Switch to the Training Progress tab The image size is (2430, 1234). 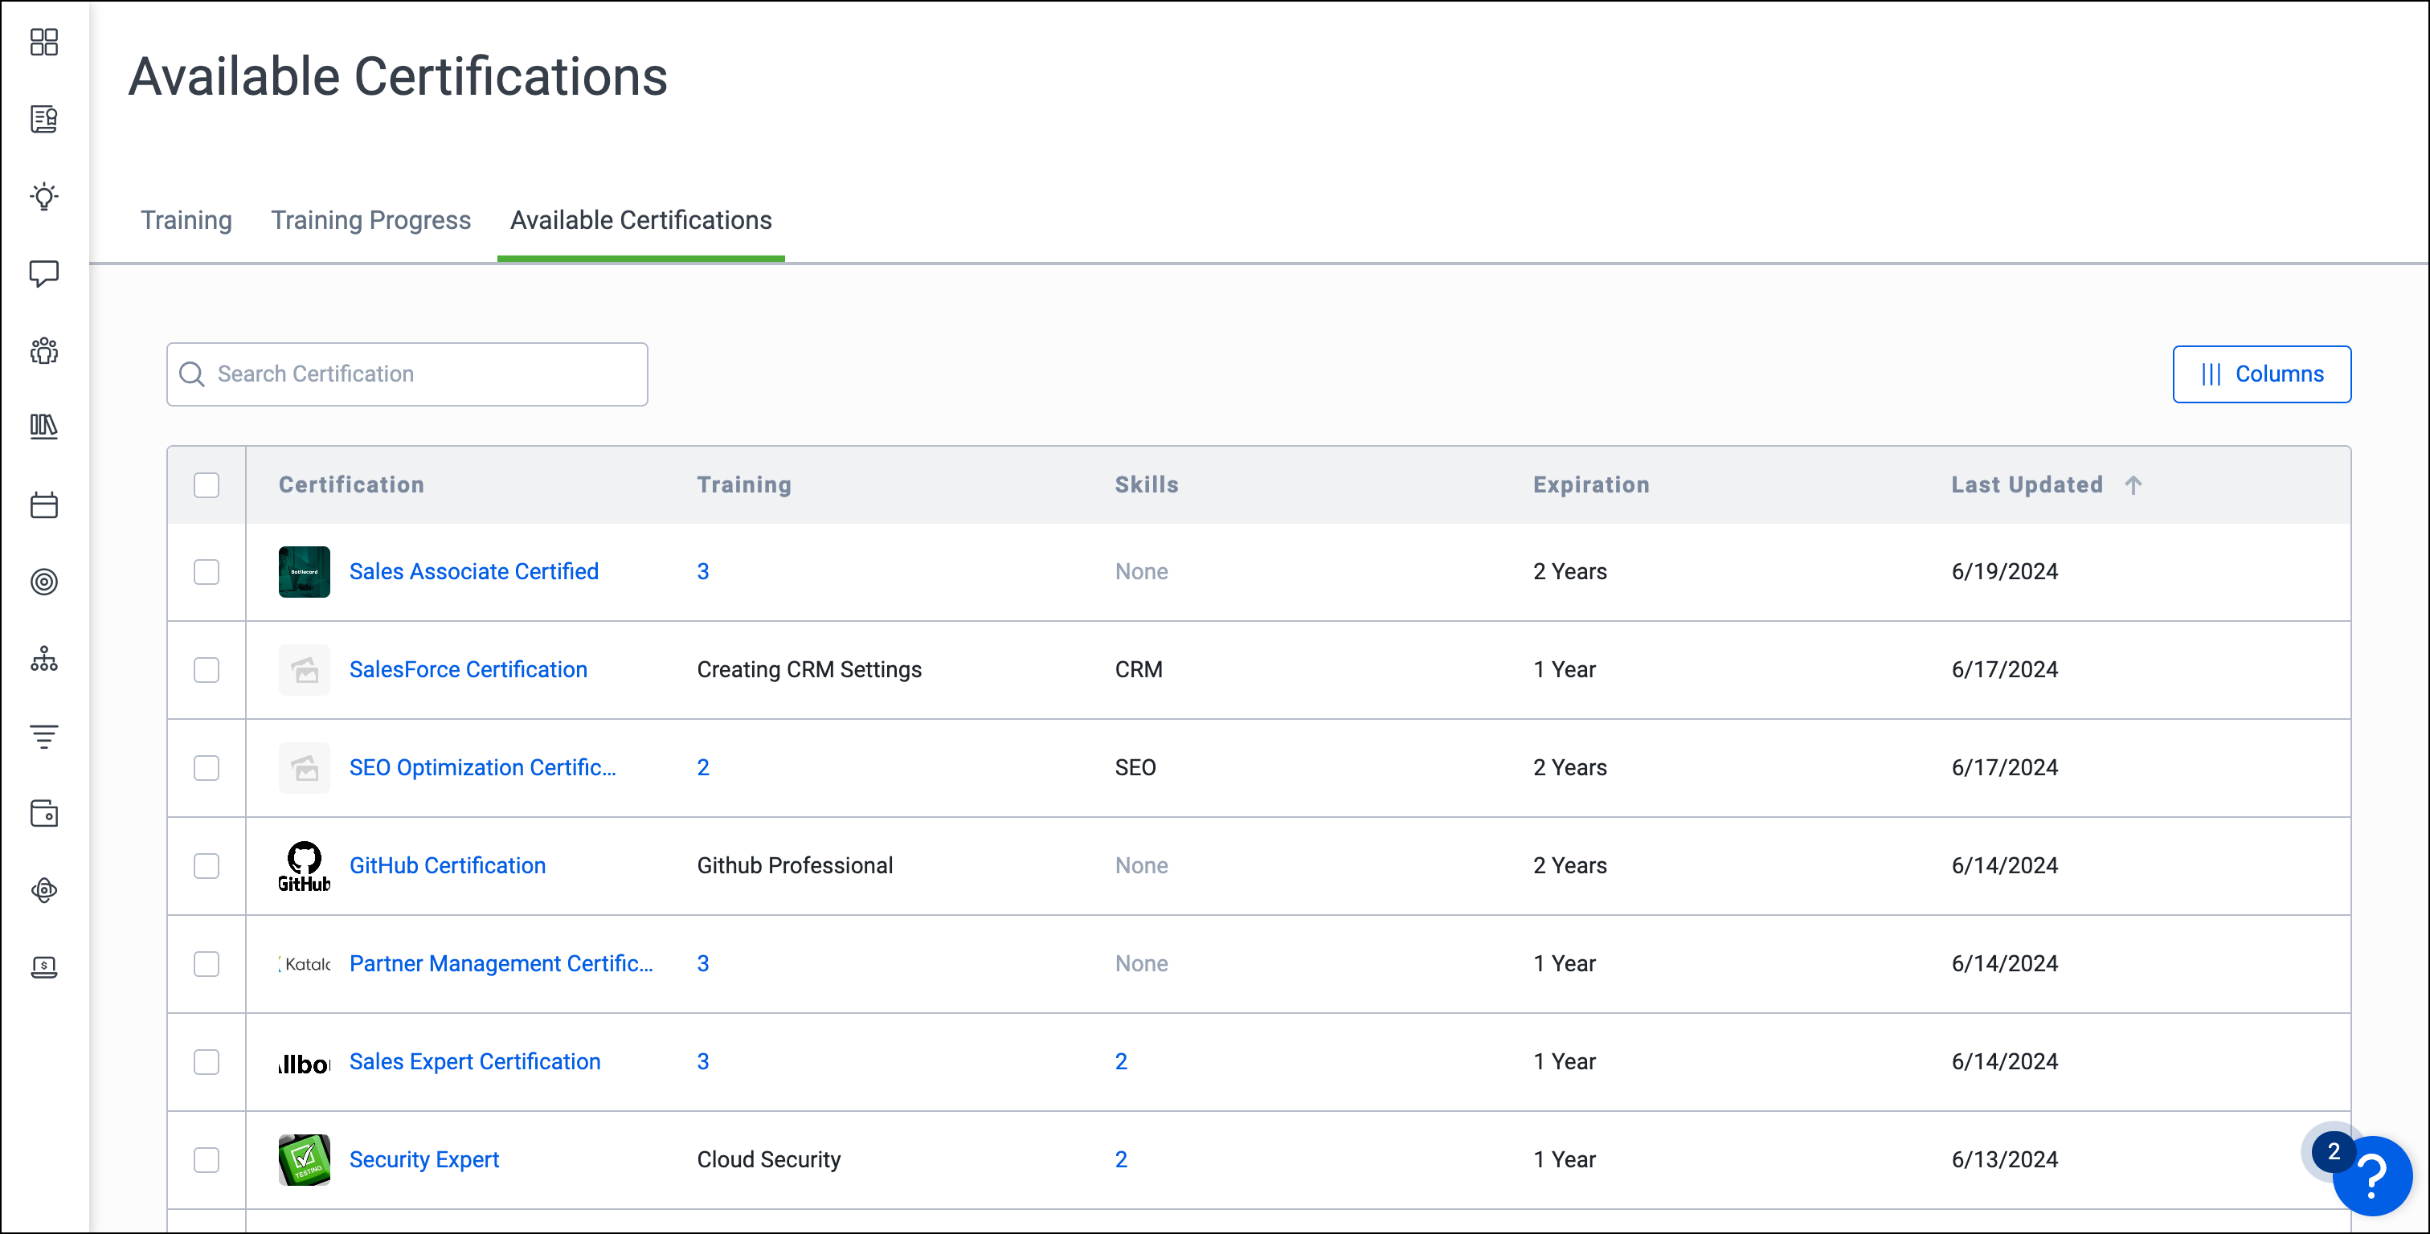pos(370,220)
